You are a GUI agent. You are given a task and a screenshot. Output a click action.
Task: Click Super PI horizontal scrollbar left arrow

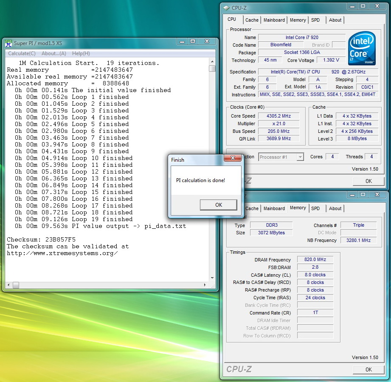click(x=8, y=285)
